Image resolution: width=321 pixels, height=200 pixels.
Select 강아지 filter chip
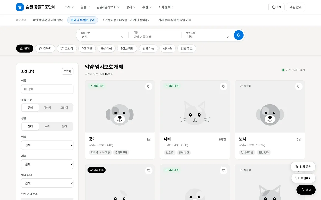point(45,49)
